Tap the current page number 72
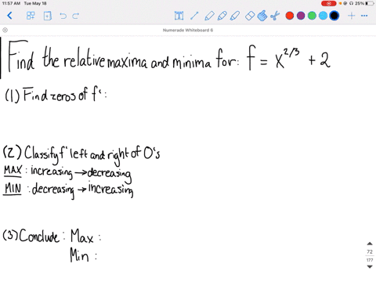The image size is (376, 282). [x=370, y=251]
